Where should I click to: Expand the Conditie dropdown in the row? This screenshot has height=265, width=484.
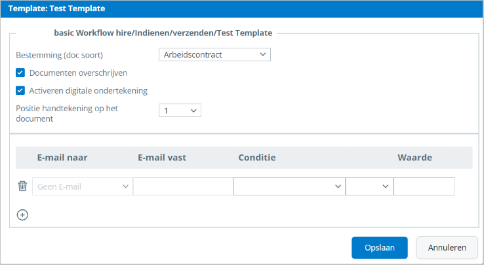coord(289,186)
